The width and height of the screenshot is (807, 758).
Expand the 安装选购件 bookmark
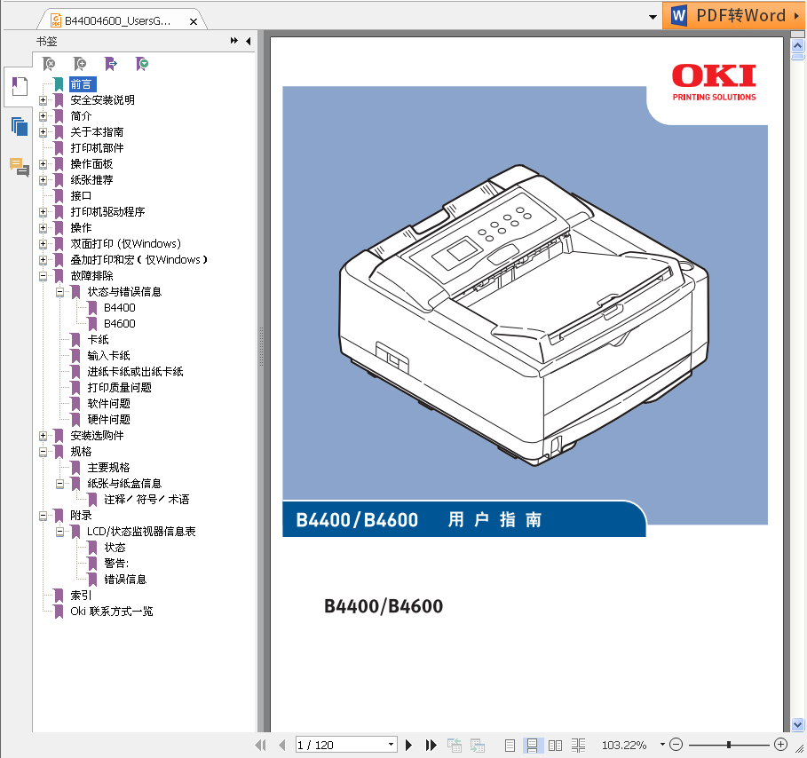click(44, 436)
